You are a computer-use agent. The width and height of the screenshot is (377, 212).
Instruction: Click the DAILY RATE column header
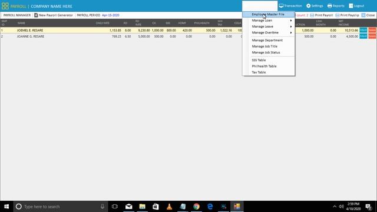pos(102,23)
